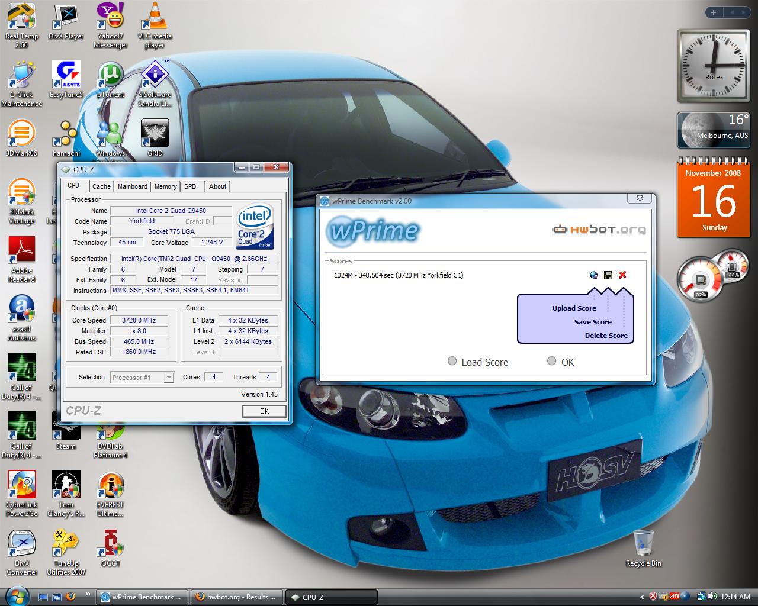Open the SiSoftware Sandra desktop icon
This screenshot has height=606, width=758.
tap(155, 84)
